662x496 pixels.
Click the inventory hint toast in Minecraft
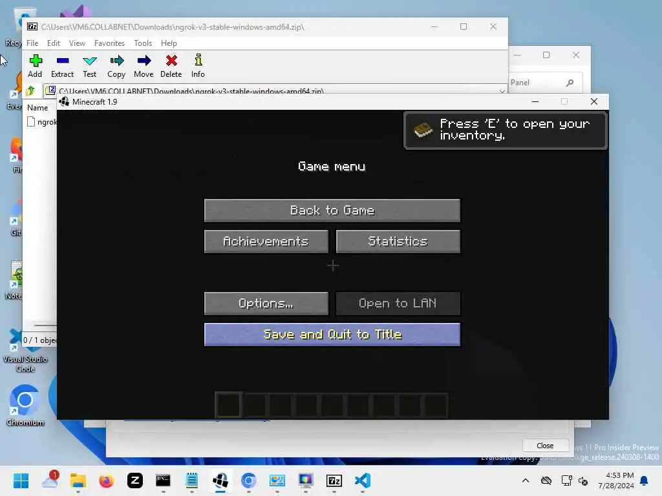pos(506,130)
